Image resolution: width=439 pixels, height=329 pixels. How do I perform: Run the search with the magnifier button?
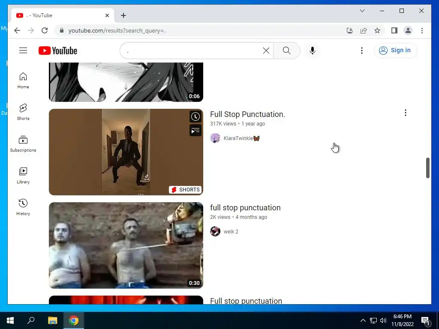click(x=286, y=51)
